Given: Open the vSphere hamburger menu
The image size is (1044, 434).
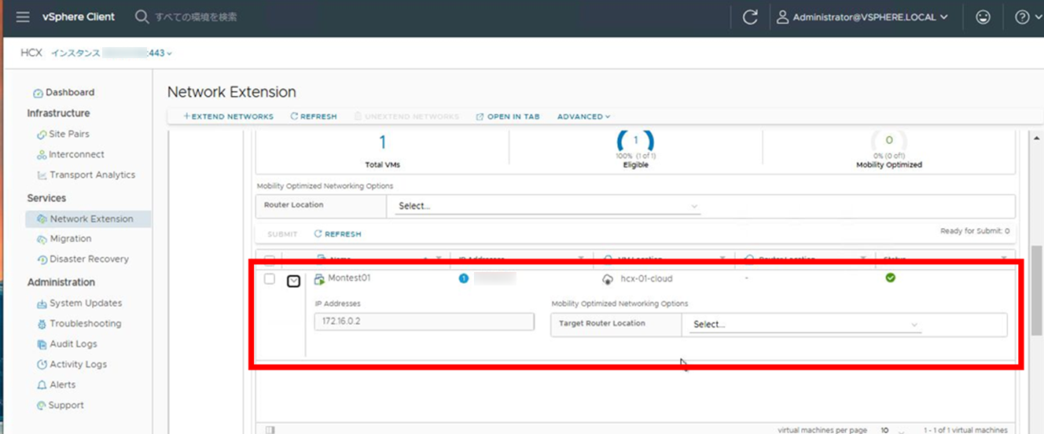Looking at the screenshot, I should (23, 17).
